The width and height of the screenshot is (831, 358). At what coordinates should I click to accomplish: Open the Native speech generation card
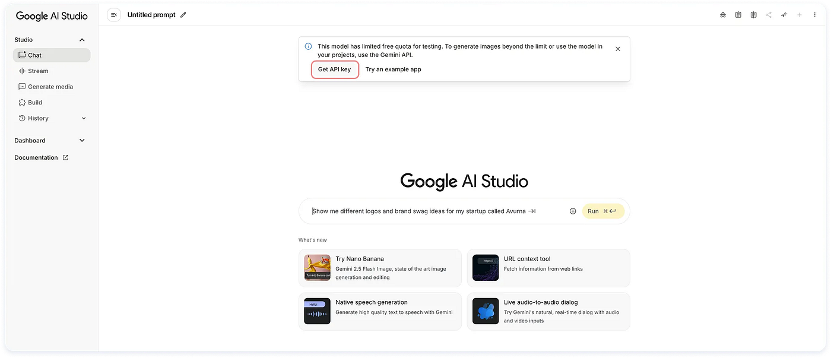click(x=380, y=311)
